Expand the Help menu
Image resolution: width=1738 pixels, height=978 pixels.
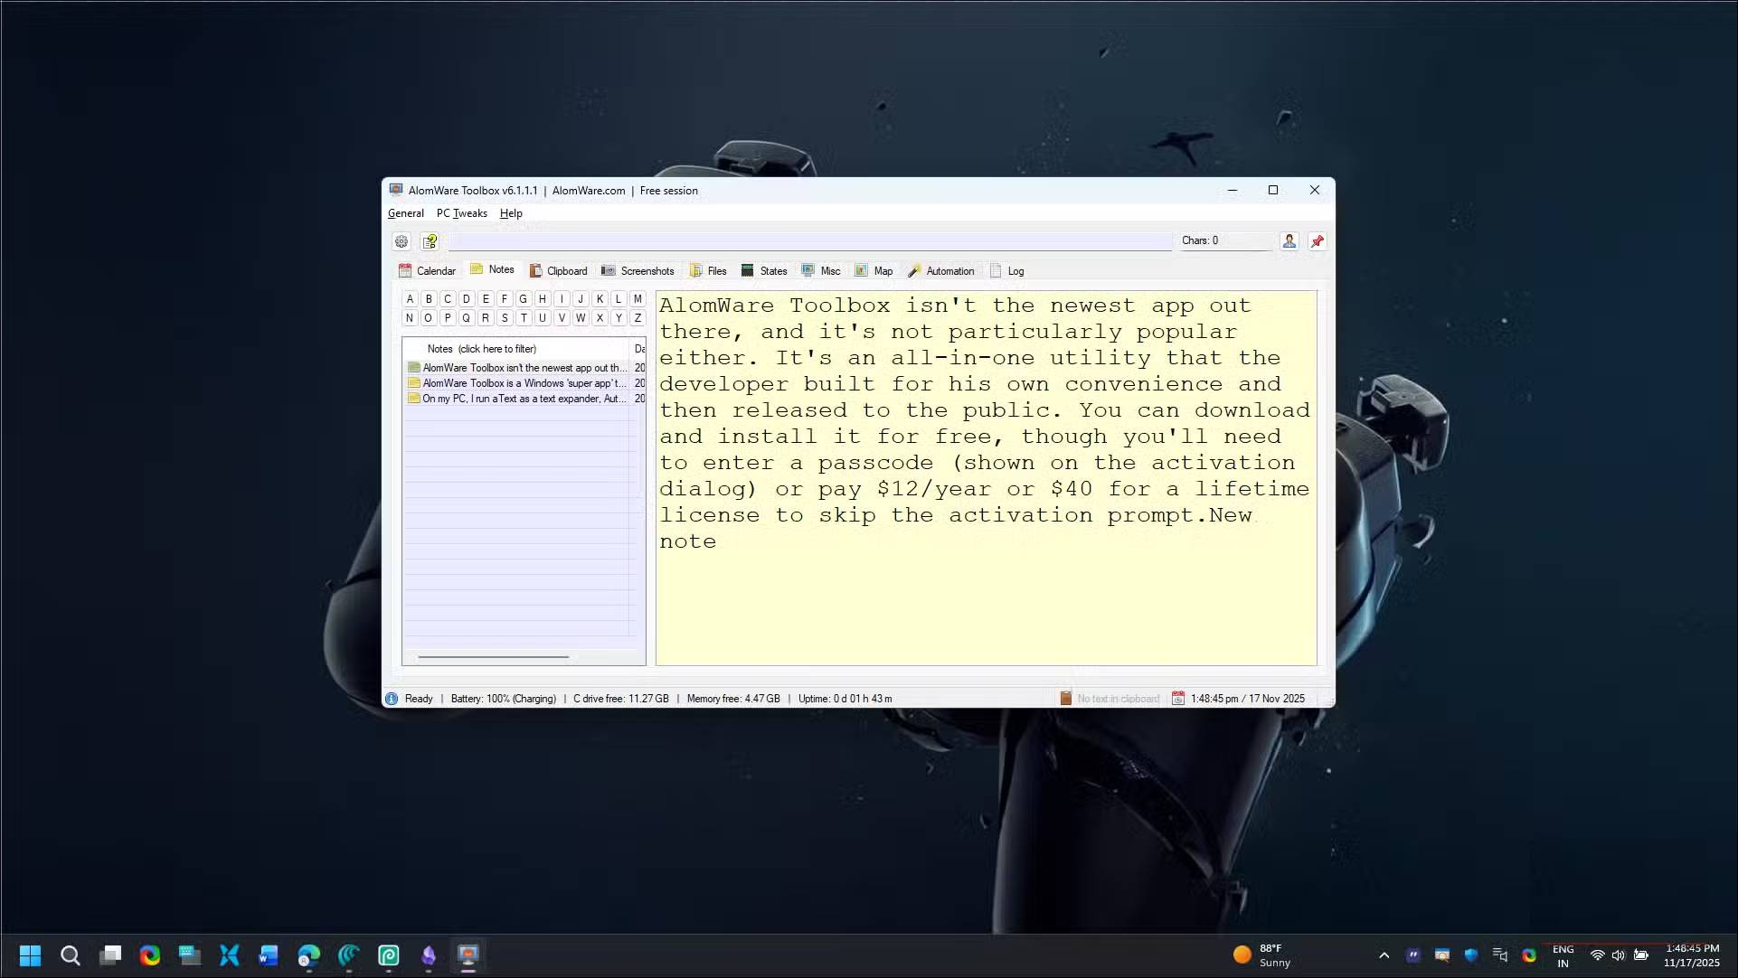click(x=511, y=213)
